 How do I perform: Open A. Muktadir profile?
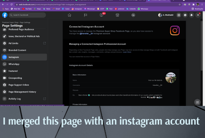pos(166,15)
